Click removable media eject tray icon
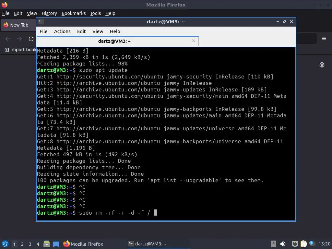Viewport: 332px width, 249px height. [274, 244]
